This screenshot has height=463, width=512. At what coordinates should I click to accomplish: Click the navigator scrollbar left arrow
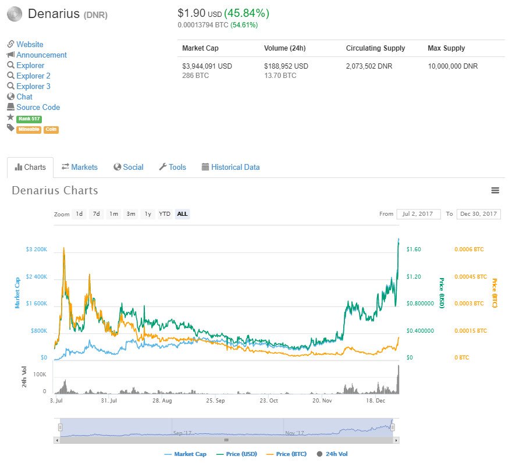[x=57, y=440]
